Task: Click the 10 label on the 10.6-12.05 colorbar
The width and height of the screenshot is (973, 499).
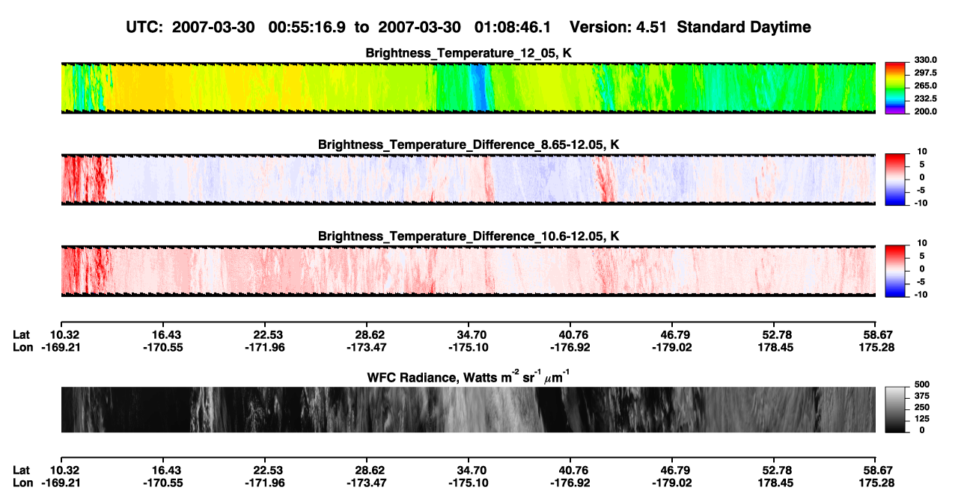Action: click(921, 242)
